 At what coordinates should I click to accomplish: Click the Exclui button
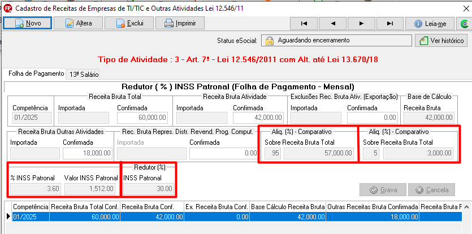click(x=129, y=23)
